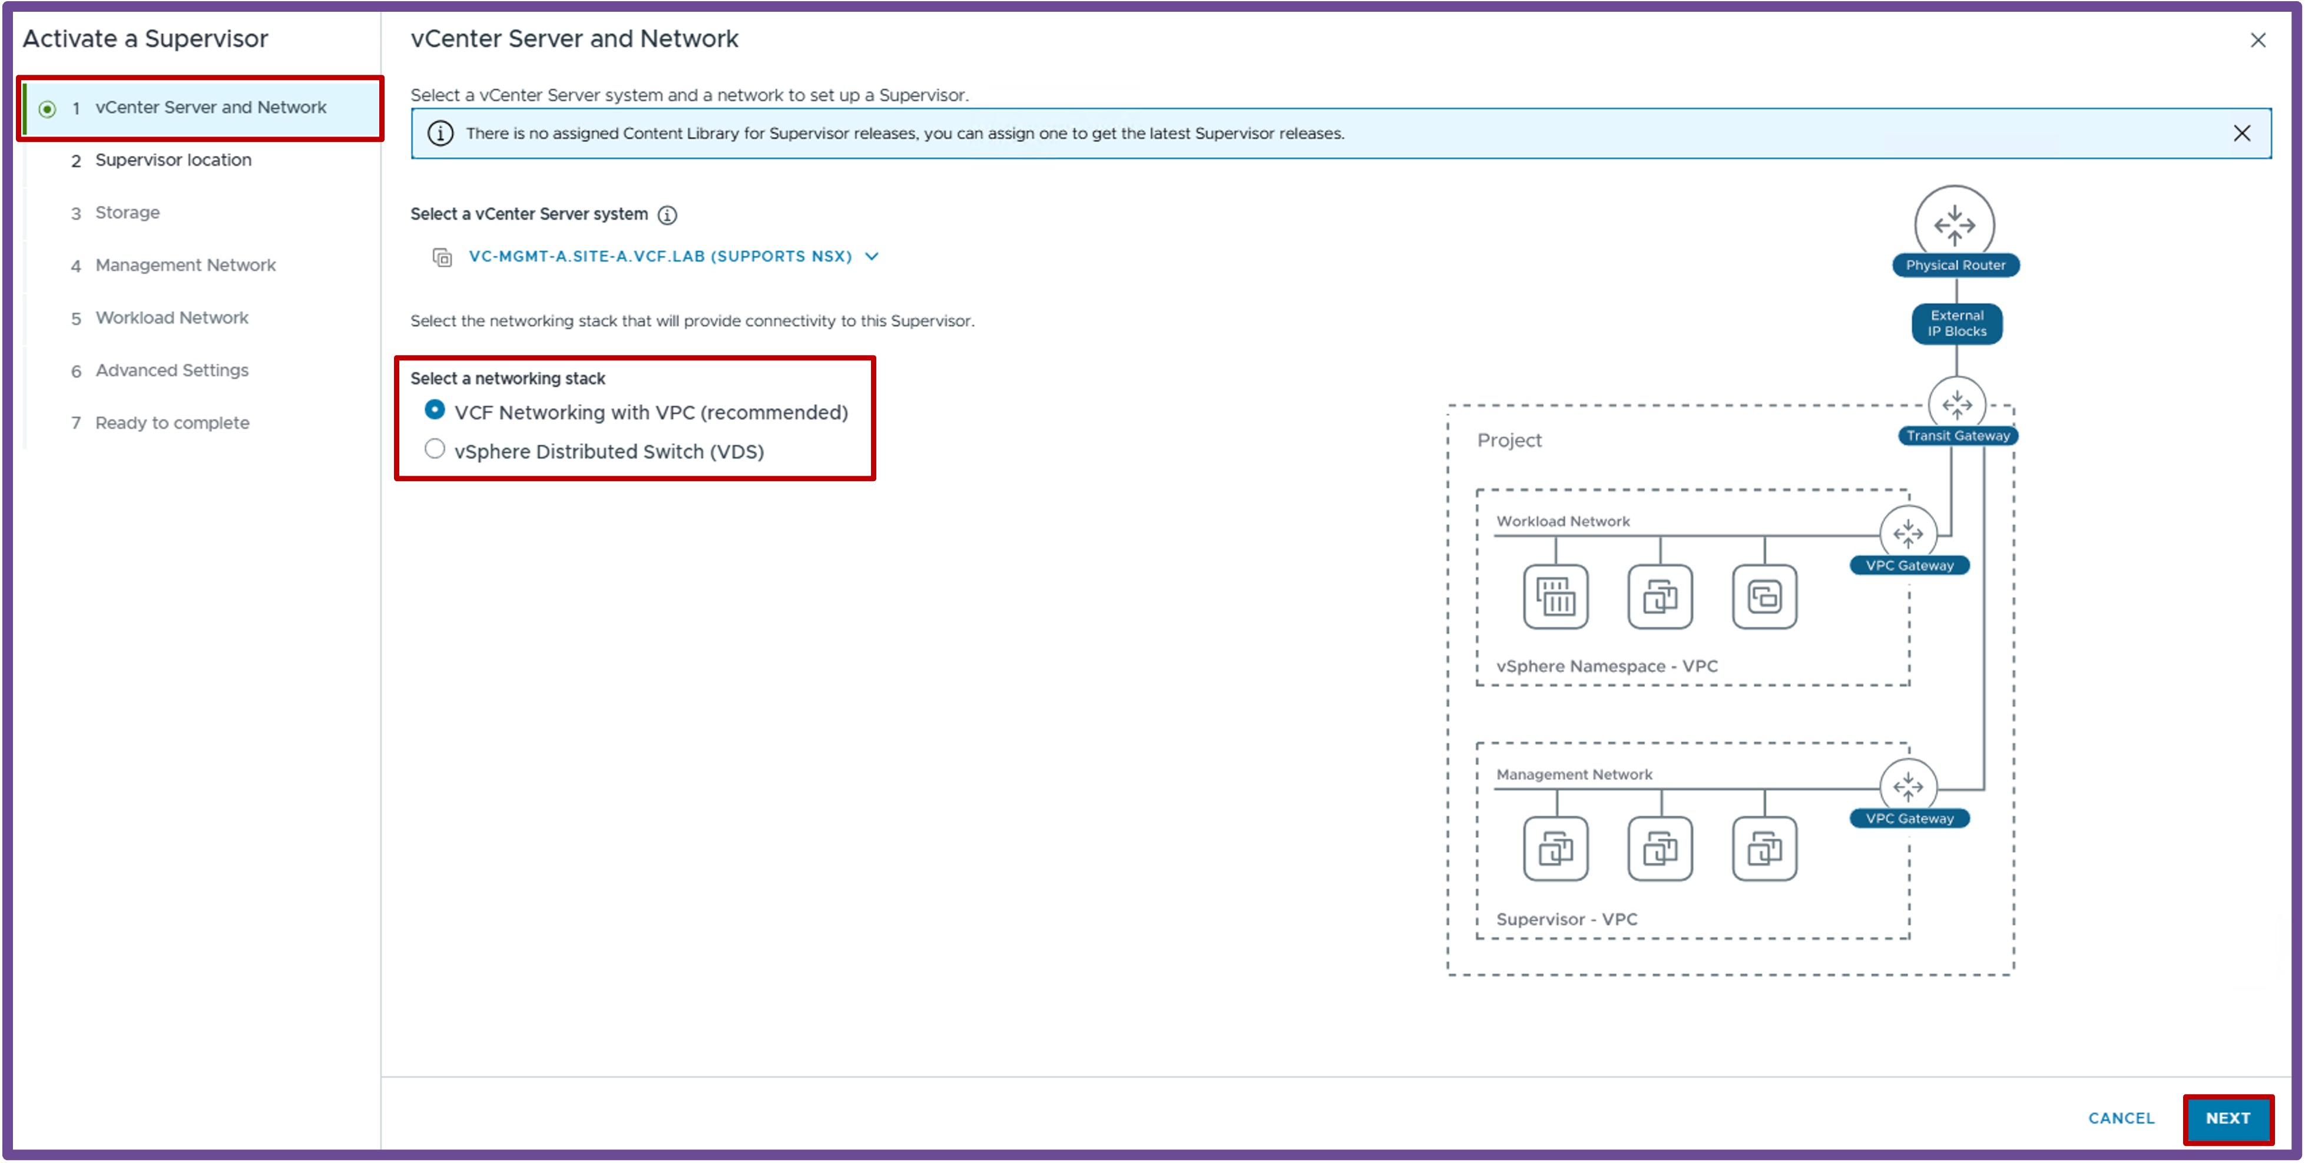Expand the vCenter selector chevron arrow
This screenshot has width=2305, height=1163.
(872, 257)
